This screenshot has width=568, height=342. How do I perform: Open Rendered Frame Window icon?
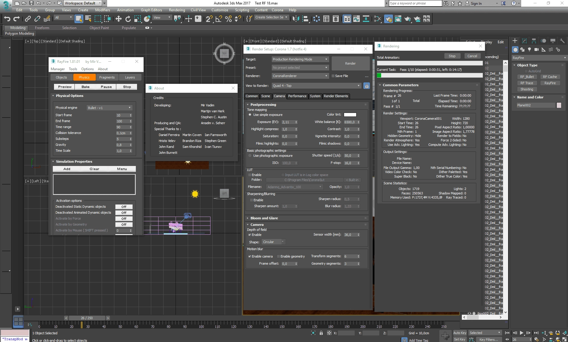coord(398,19)
